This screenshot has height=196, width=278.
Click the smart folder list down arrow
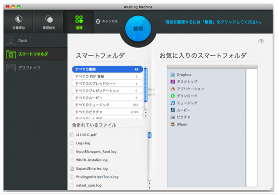coord(146,116)
